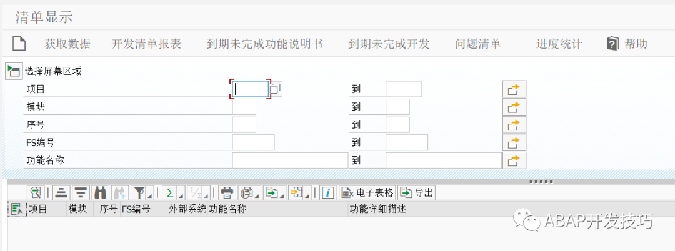Click the splitter handle dots above grid
Image resolution: width=675 pixels, height=251 pixels.
point(541,181)
